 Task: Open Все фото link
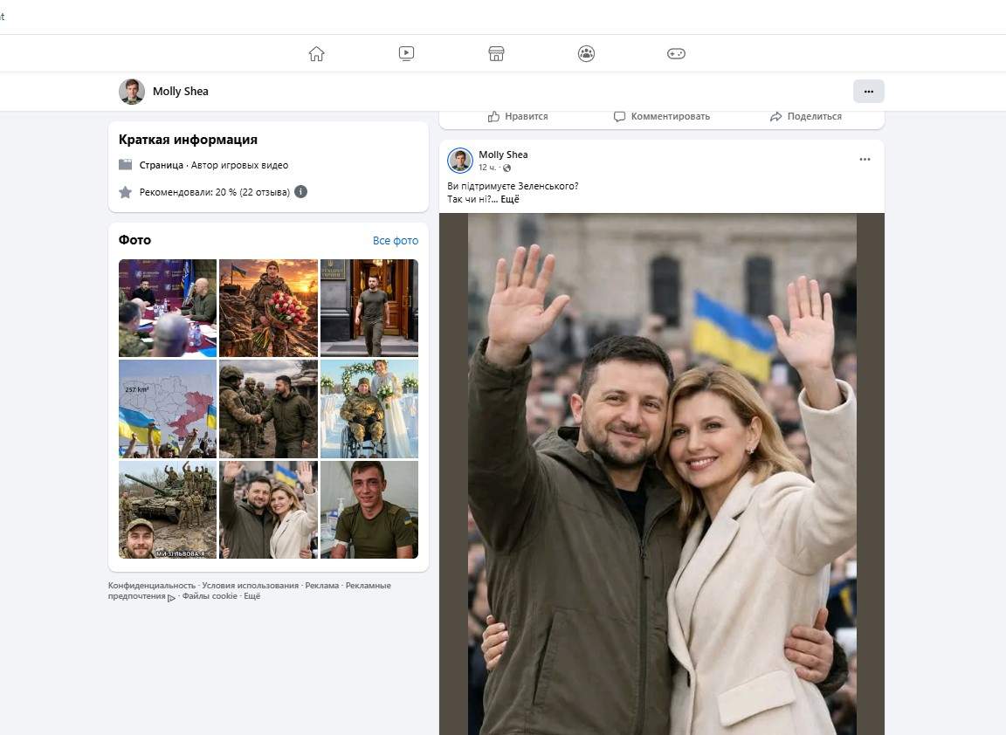pos(395,241)
